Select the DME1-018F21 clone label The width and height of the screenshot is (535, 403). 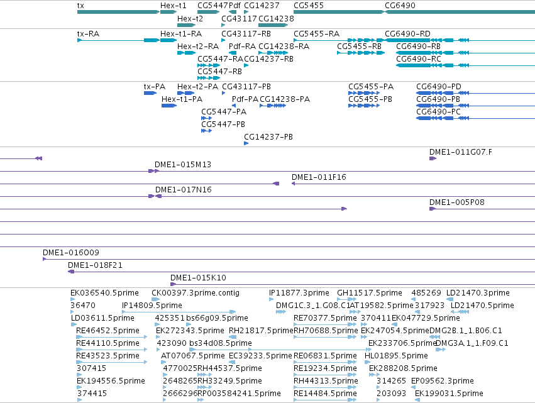tap(95, 265)
